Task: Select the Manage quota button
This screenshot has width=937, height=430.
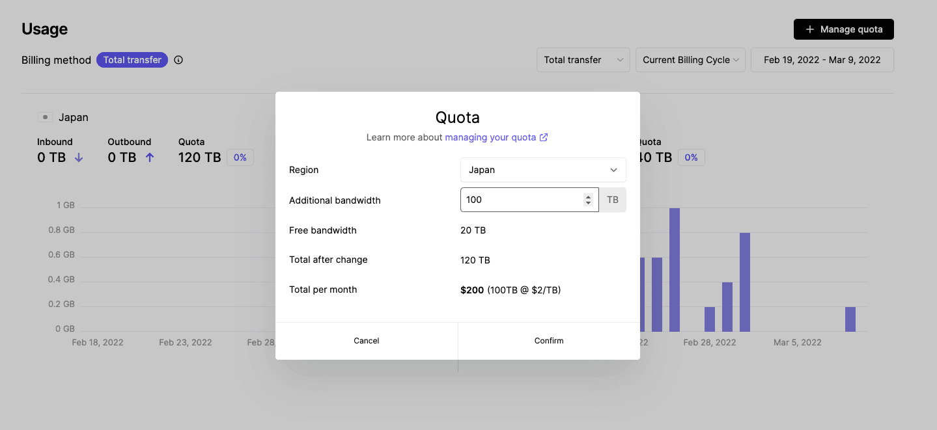Action: 843,29
